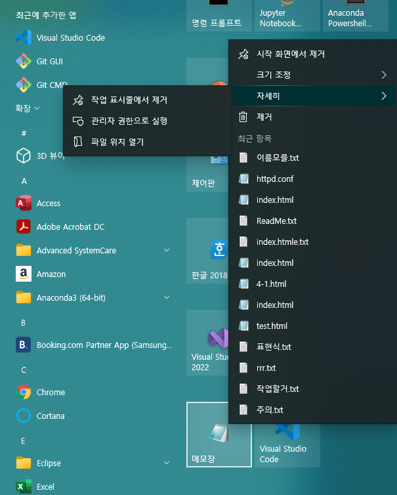Click the letter B section header
The width and height of the screenshot is (397, 495).
[24, 322]
